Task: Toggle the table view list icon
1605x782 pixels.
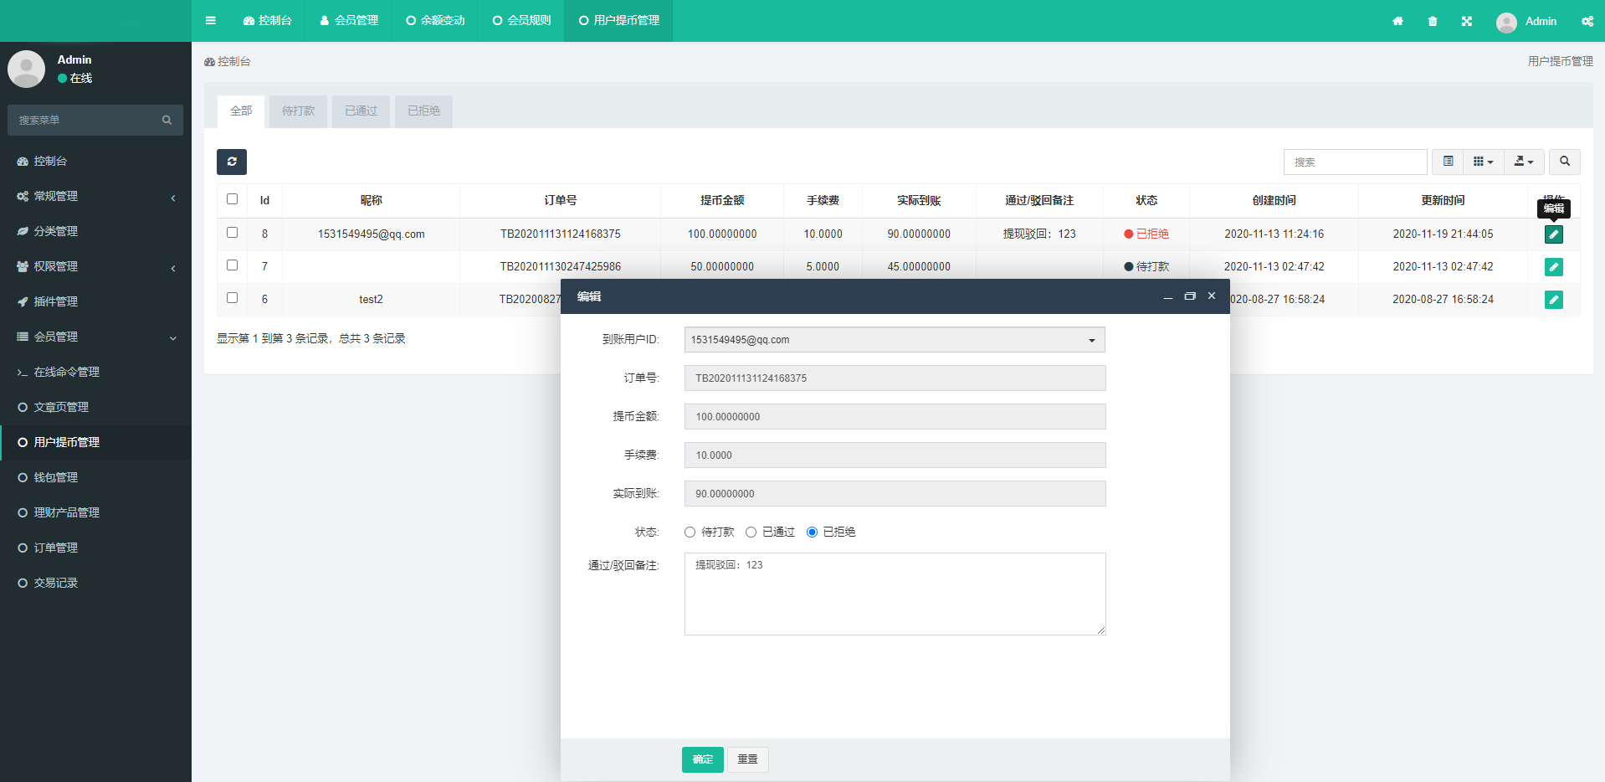Action: coord(1448,162)
